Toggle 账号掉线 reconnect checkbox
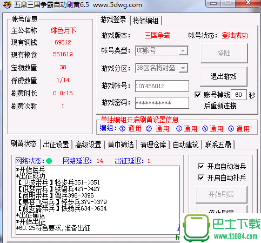Image resolution: width=261 pixels, height=243 pixels. click(x=198, y=95)
